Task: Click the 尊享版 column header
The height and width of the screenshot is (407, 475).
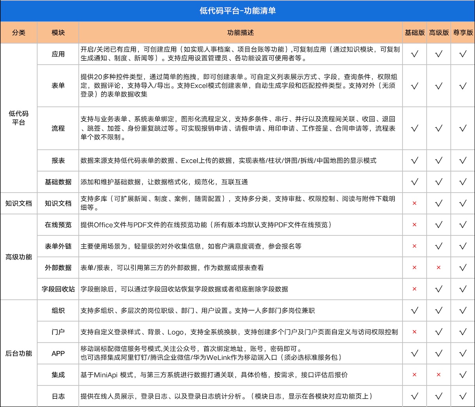Action: (x=463, y=32)
